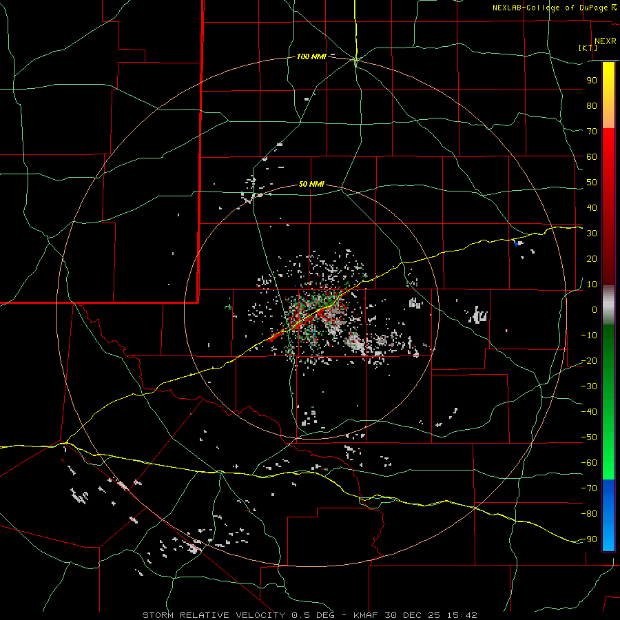This screenshot has height=620, width=620.
Task: Click the positive 70 value on velocity scale
Action: [x=592, y=132]
